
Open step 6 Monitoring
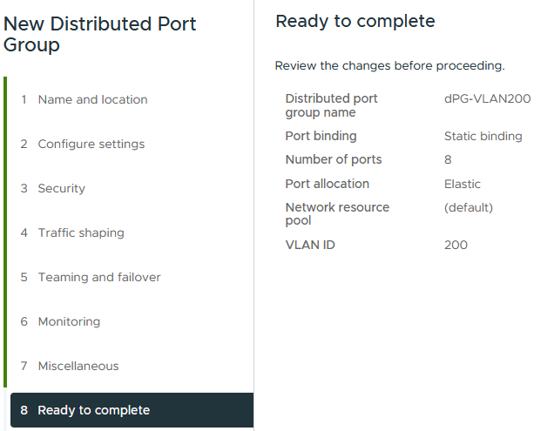[69, 321]
